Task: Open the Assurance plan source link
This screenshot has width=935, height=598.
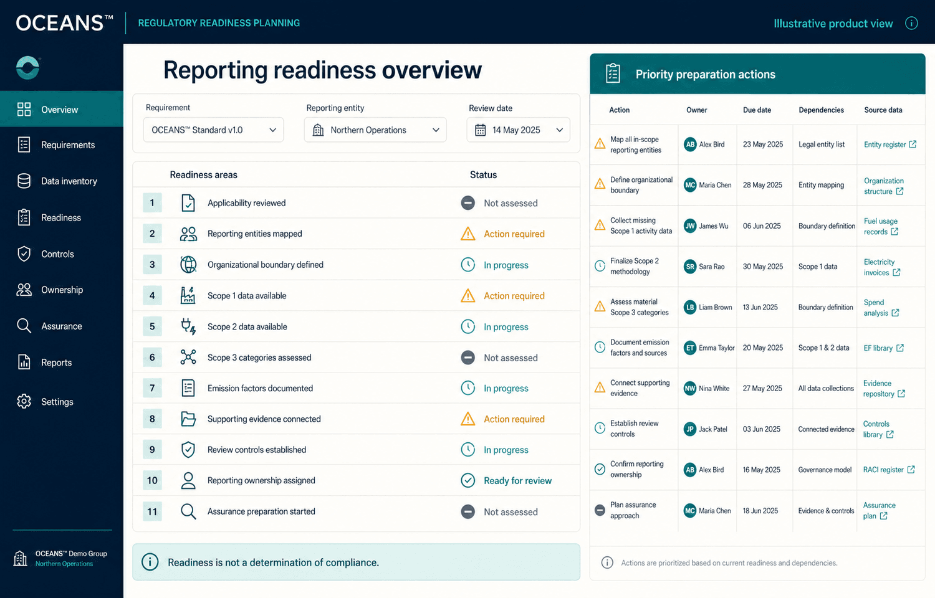Action: [x=879, y=510]
